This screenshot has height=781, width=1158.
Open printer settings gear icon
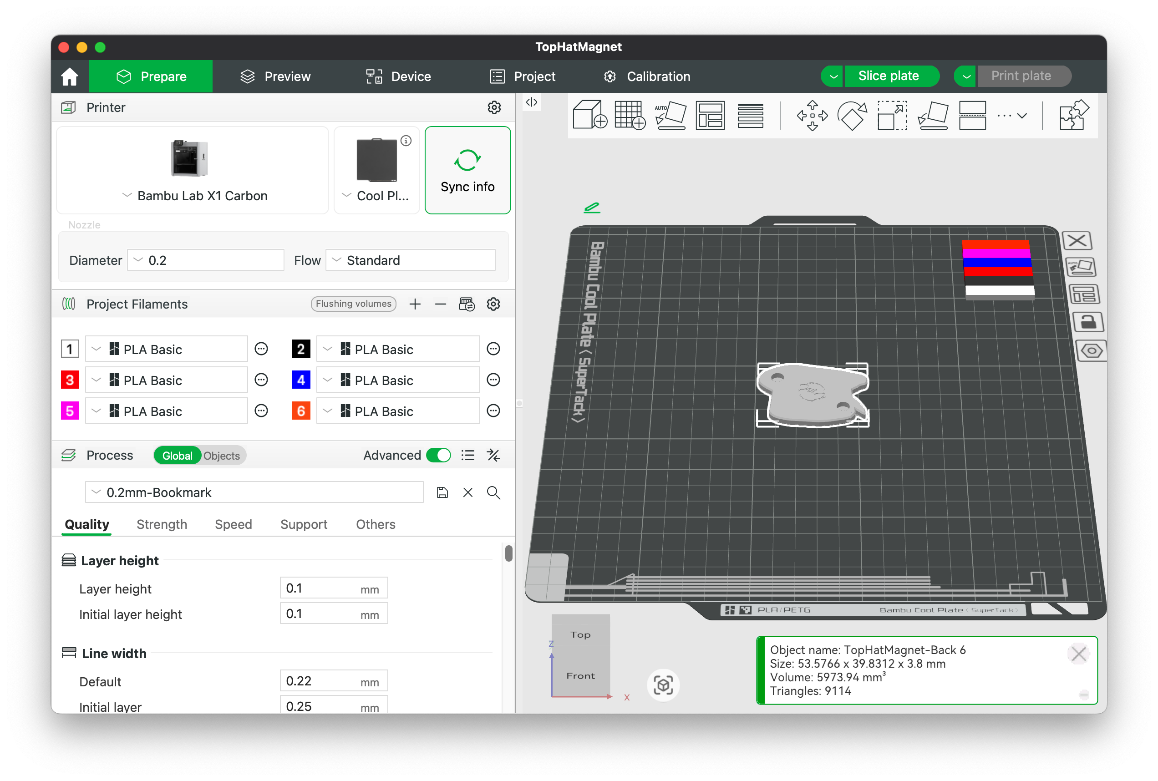(x=493, y=107)
